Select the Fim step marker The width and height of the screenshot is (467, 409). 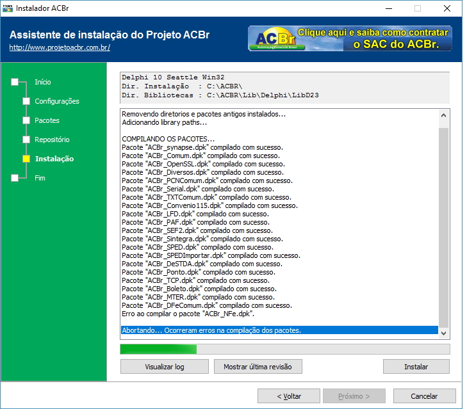point(15,178)
